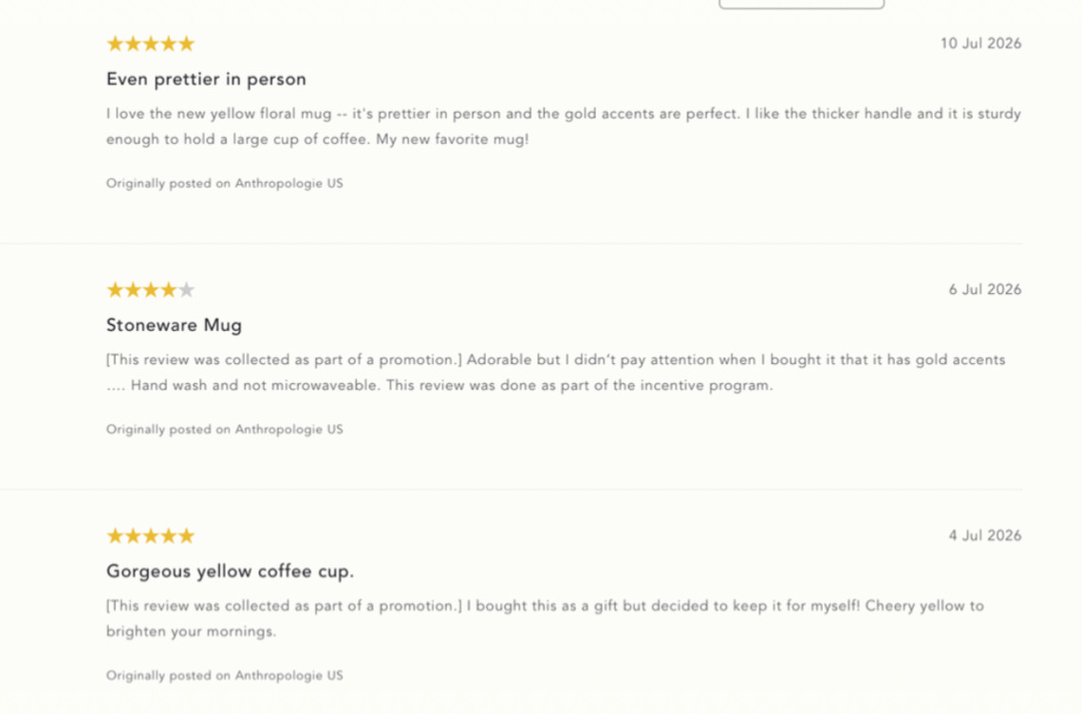Image resolution: width=1082 pixels, height=714 pixels.
Task: Click the review text about yellow floral mug
Action: 564,126
